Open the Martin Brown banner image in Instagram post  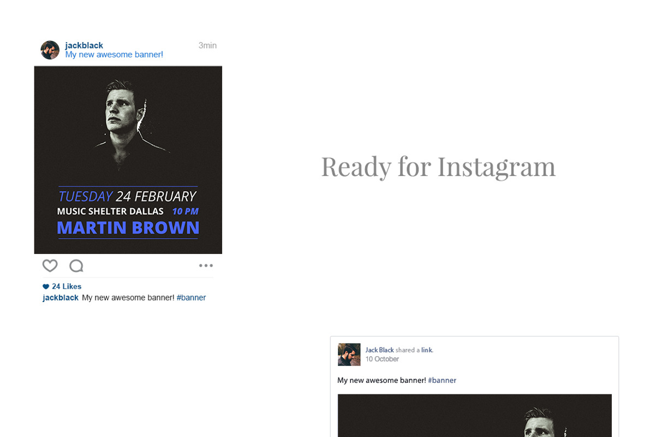tap(128, 160)
